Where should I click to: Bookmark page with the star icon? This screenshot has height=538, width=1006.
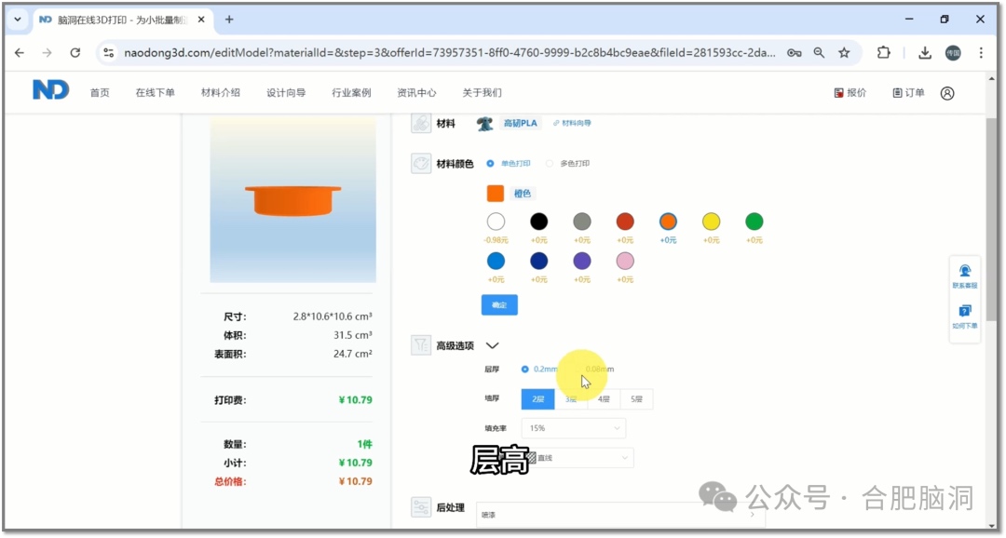coord(844,53)
